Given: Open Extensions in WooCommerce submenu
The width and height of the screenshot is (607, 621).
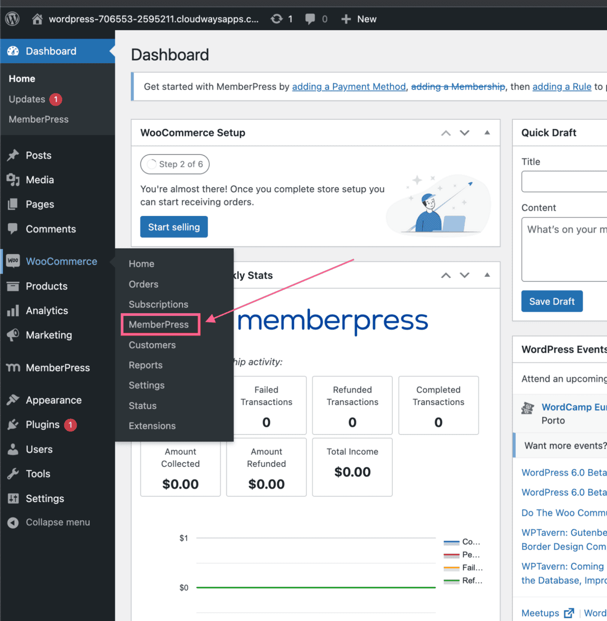Looking at the screenshot, I should coord(152,426).
